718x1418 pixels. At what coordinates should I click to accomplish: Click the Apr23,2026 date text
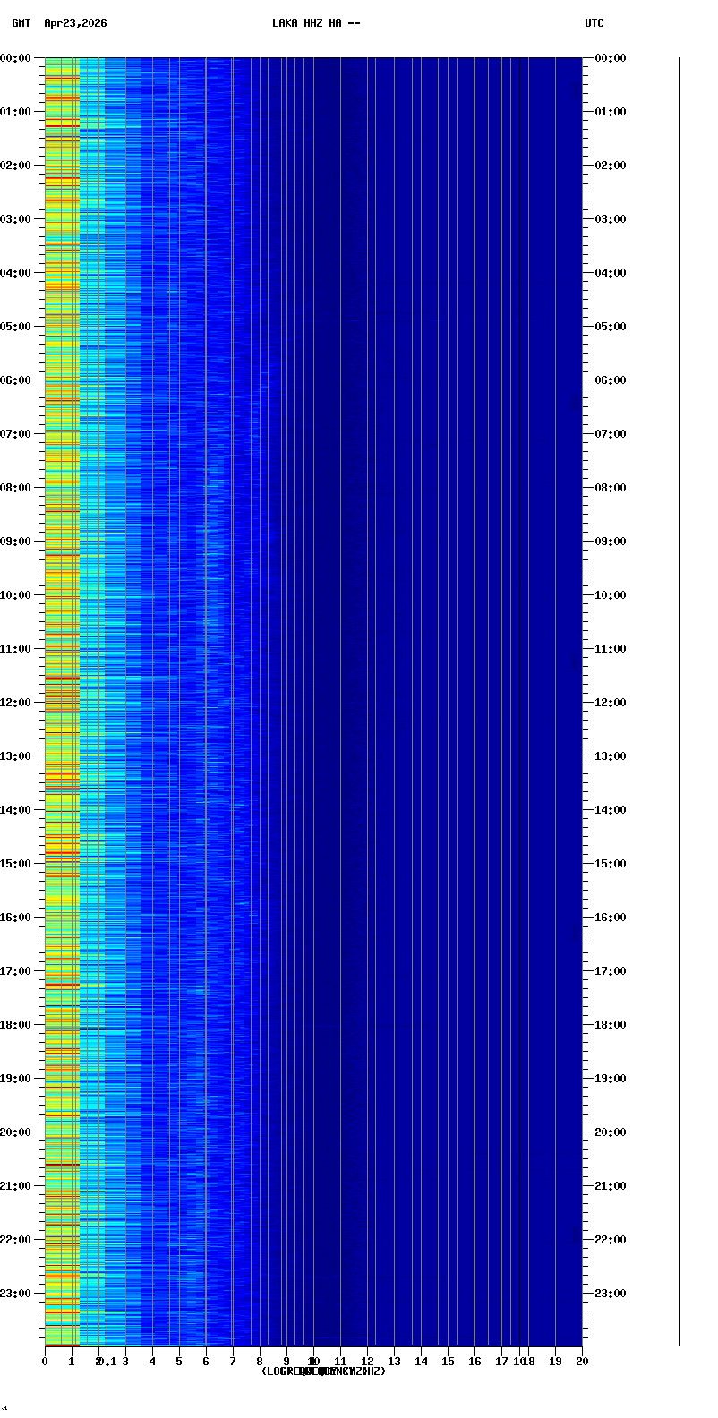pos(75,23)
